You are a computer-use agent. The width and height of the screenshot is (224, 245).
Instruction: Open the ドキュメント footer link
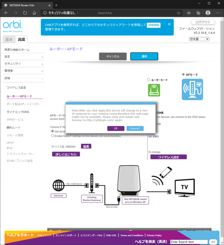pos(44,235)
